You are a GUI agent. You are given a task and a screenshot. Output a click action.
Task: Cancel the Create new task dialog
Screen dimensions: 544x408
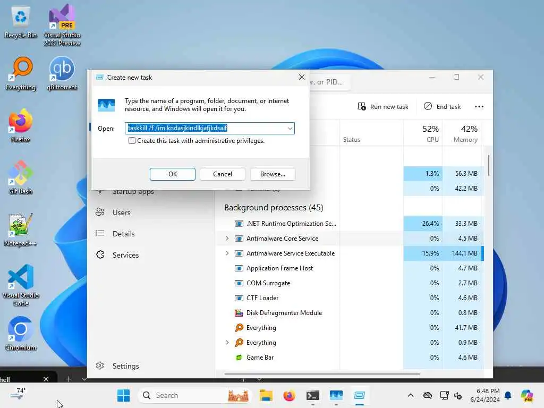click(223, 174)
